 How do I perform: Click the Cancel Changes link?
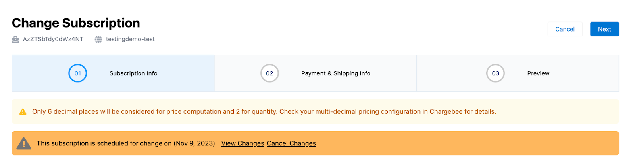point(291,143)
